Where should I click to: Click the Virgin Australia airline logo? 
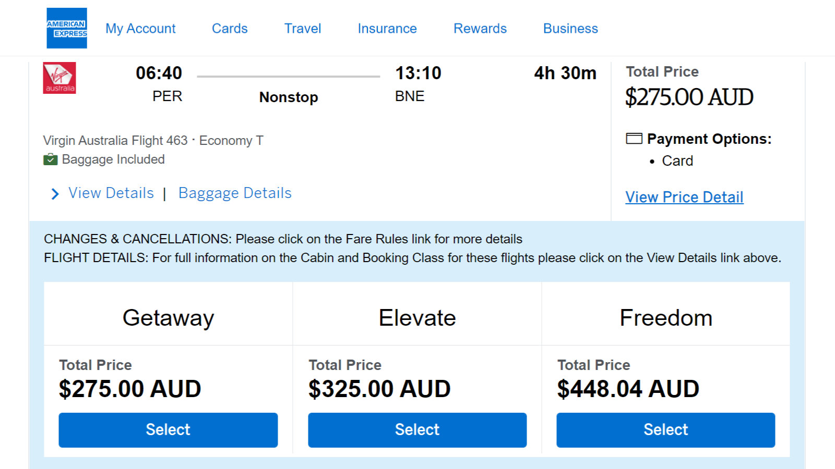point(59,78)
